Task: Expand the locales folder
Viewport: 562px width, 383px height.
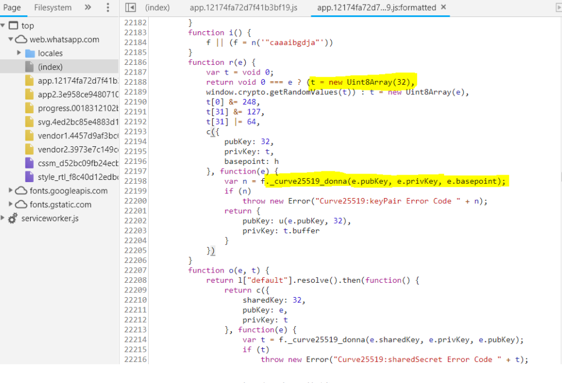Action: point(19,52)
